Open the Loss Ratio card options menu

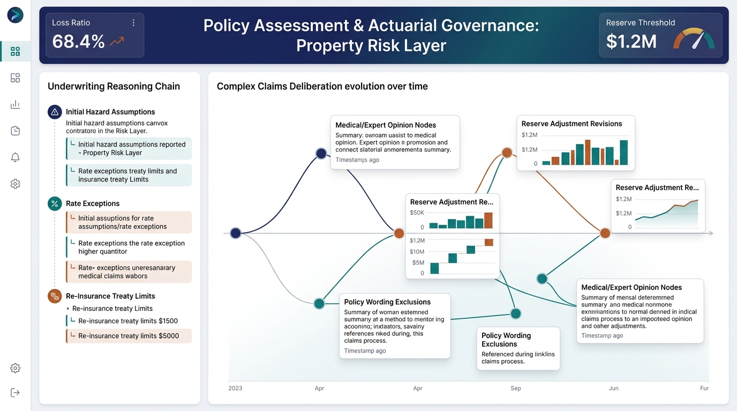click(x=133, y=23)
